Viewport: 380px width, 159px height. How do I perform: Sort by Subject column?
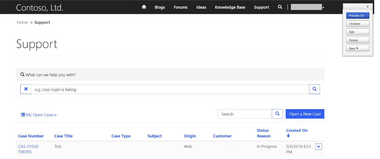155,136
